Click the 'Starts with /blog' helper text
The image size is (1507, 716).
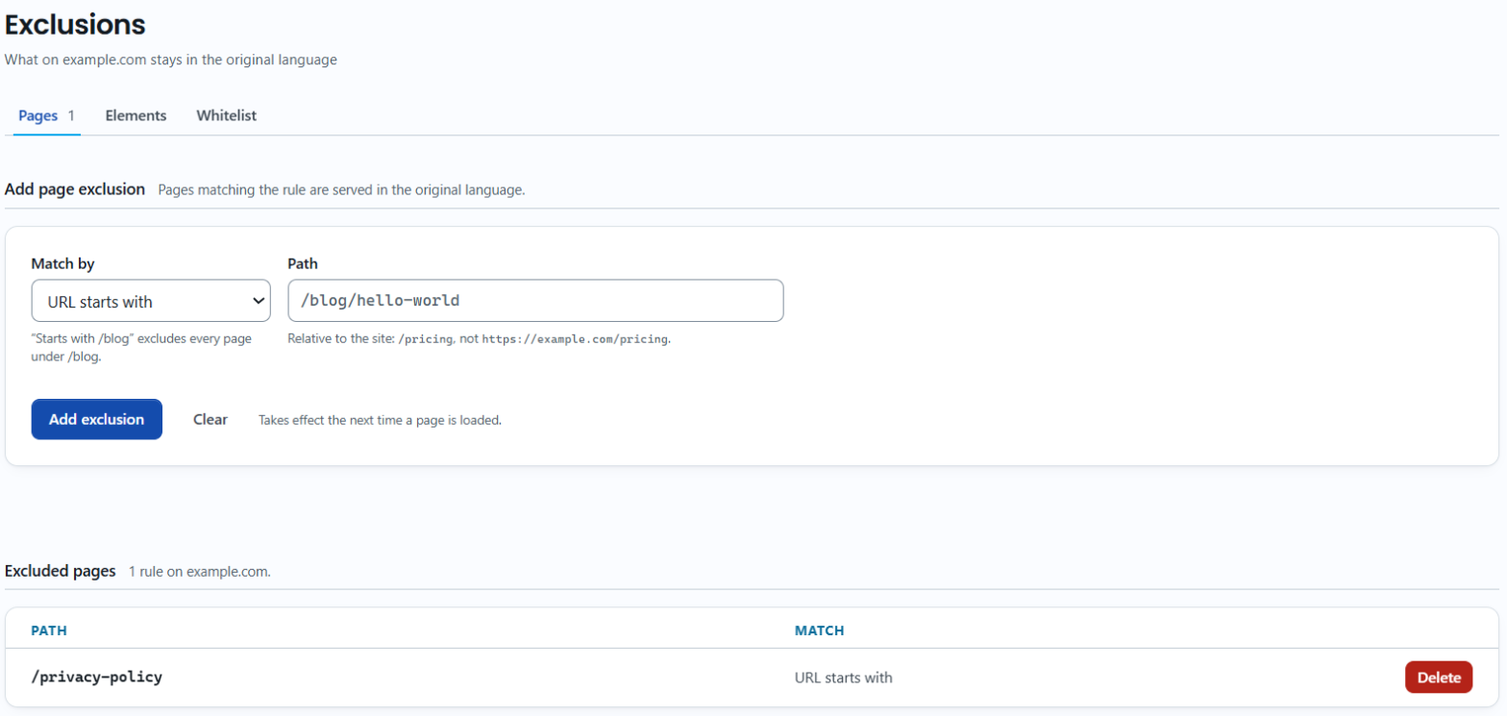141,348
